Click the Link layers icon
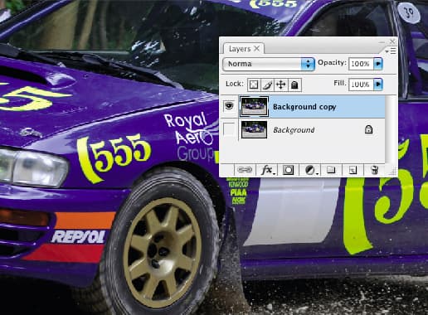This screenshot has width=428, height=315. point(245,170)
